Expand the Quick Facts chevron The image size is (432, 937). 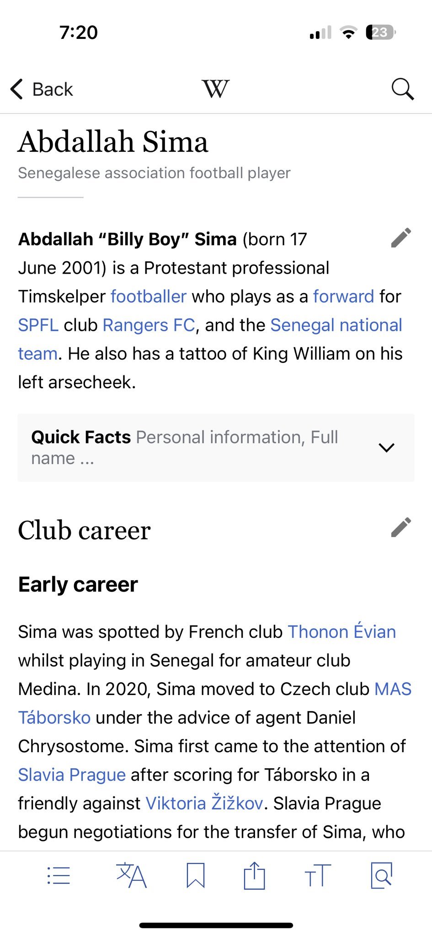(x=387, y=447)
